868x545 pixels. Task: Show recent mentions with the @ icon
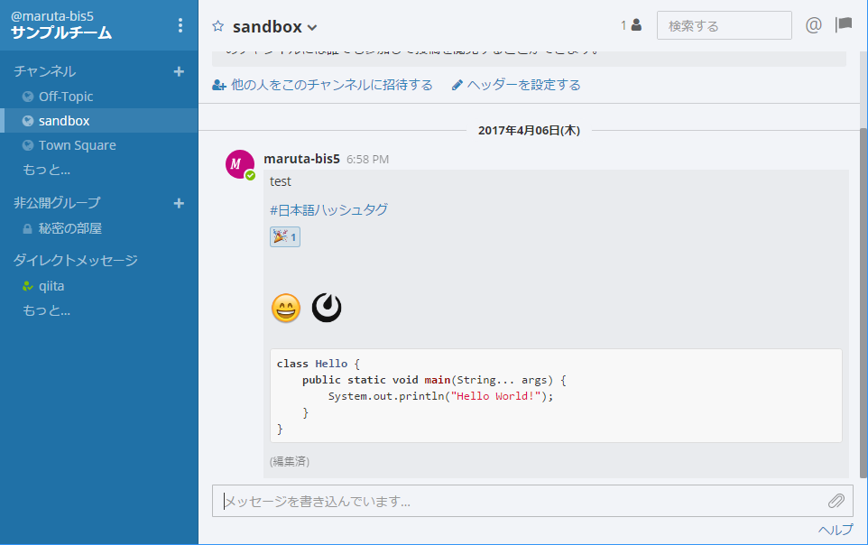click(813, 25)
